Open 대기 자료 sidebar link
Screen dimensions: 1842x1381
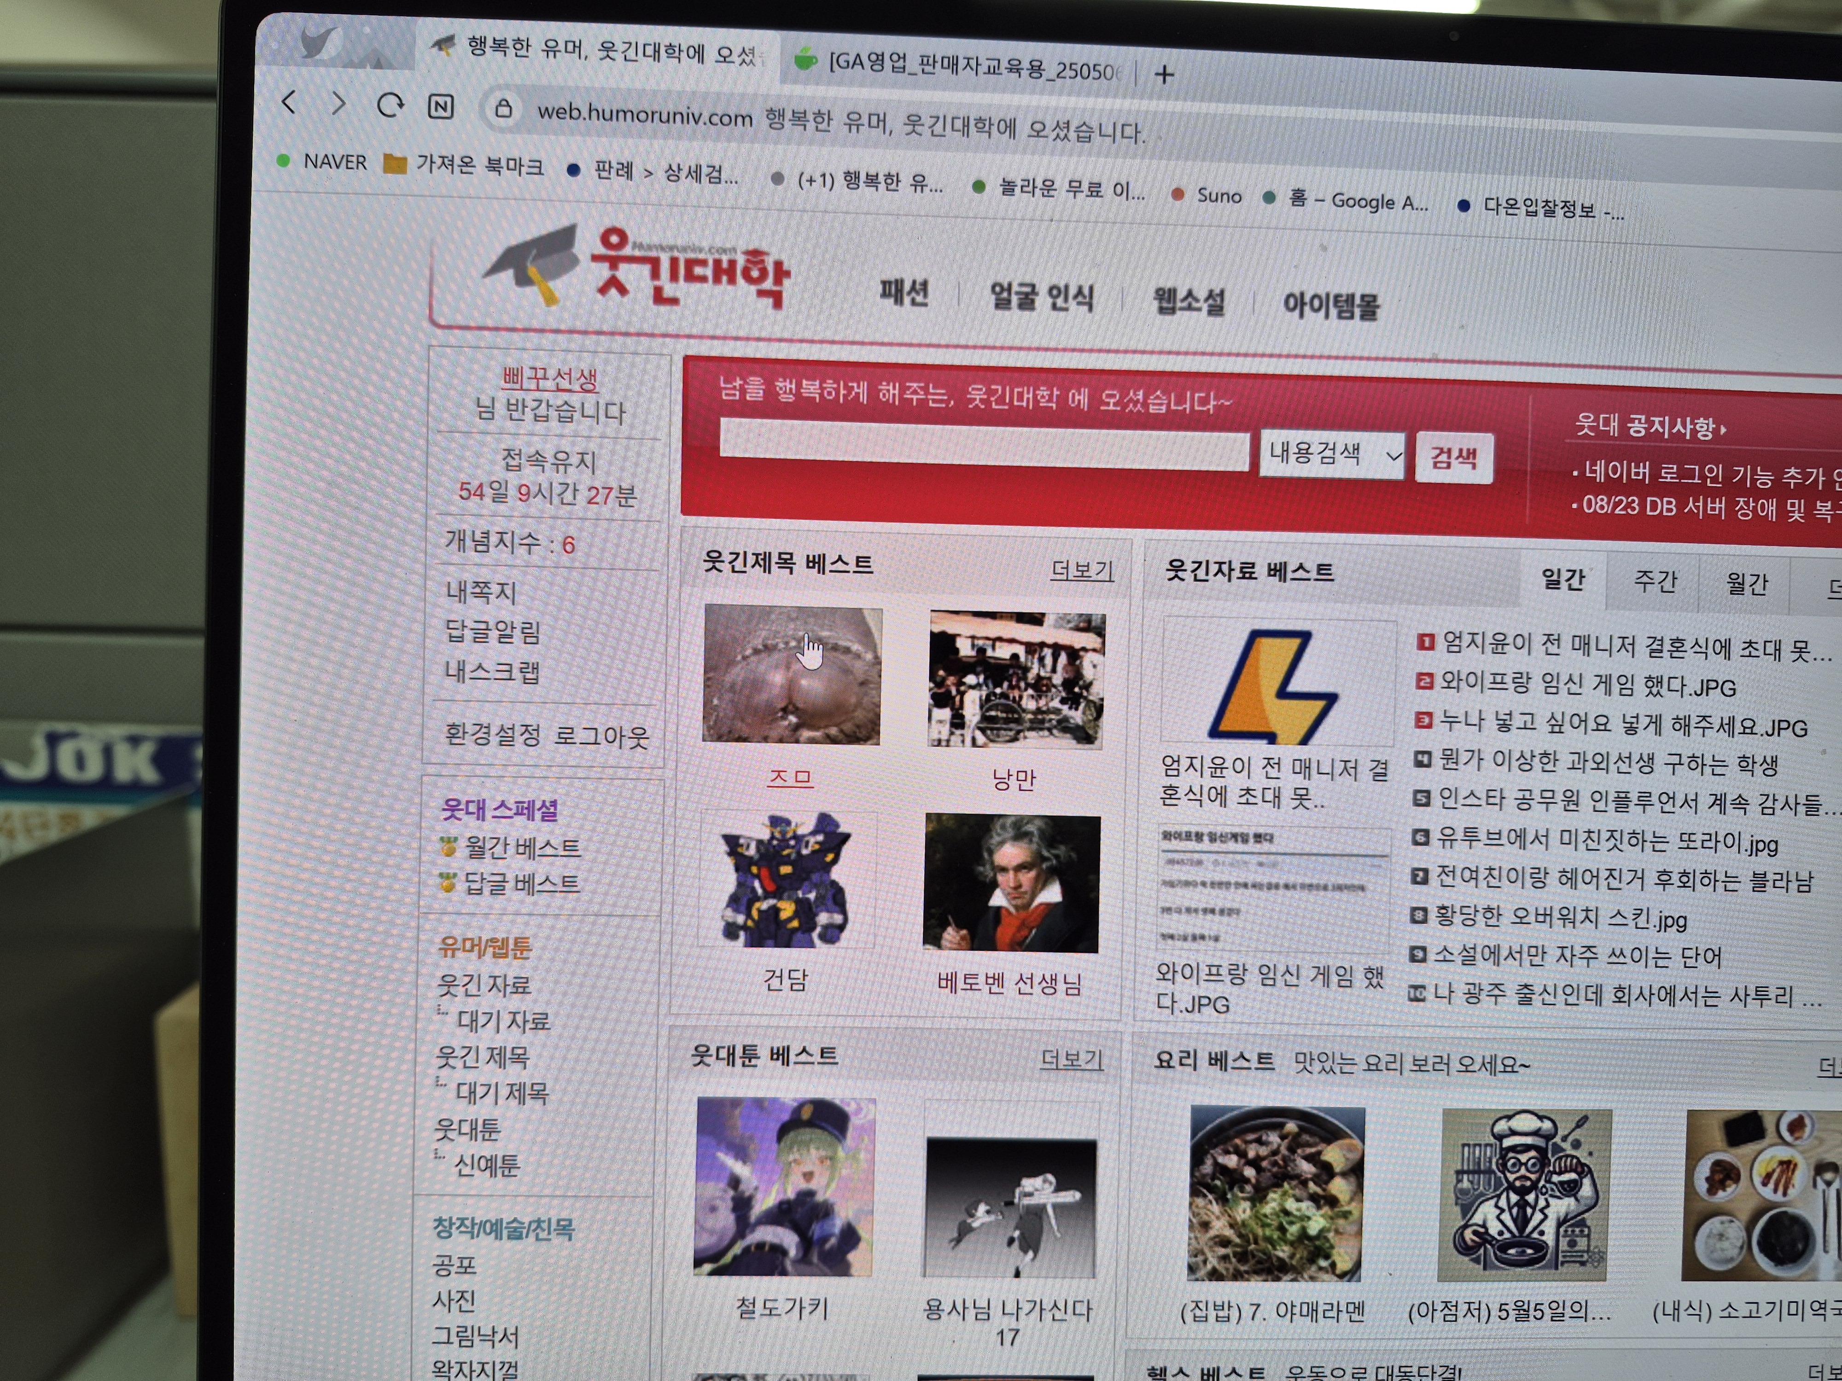503,1021
